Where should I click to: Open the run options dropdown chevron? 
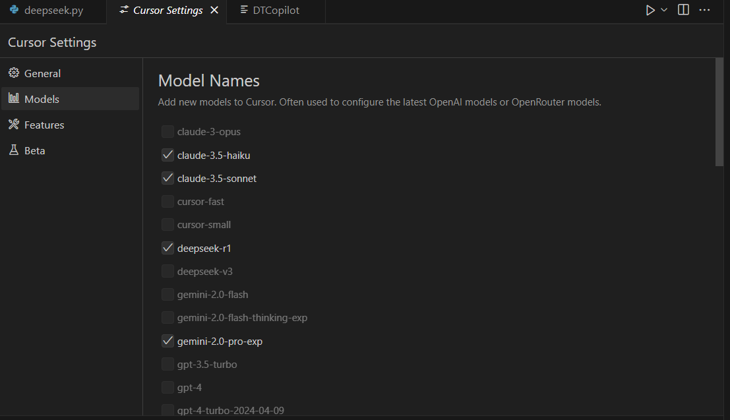664,10
